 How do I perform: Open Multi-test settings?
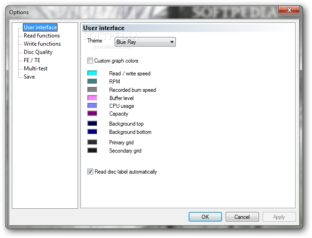[x=36, y=69]
